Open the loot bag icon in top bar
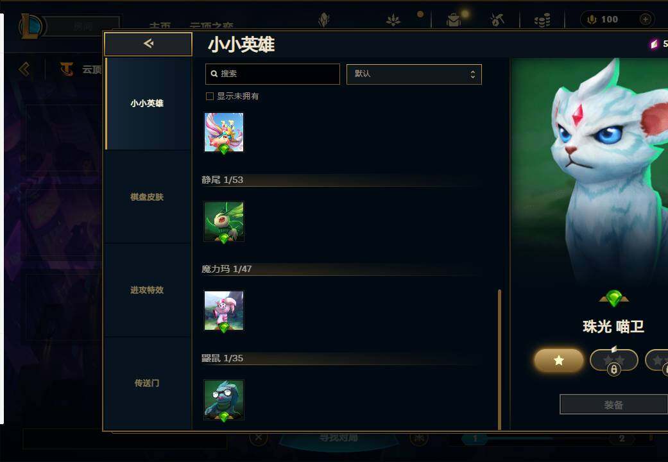 (454, 20)
